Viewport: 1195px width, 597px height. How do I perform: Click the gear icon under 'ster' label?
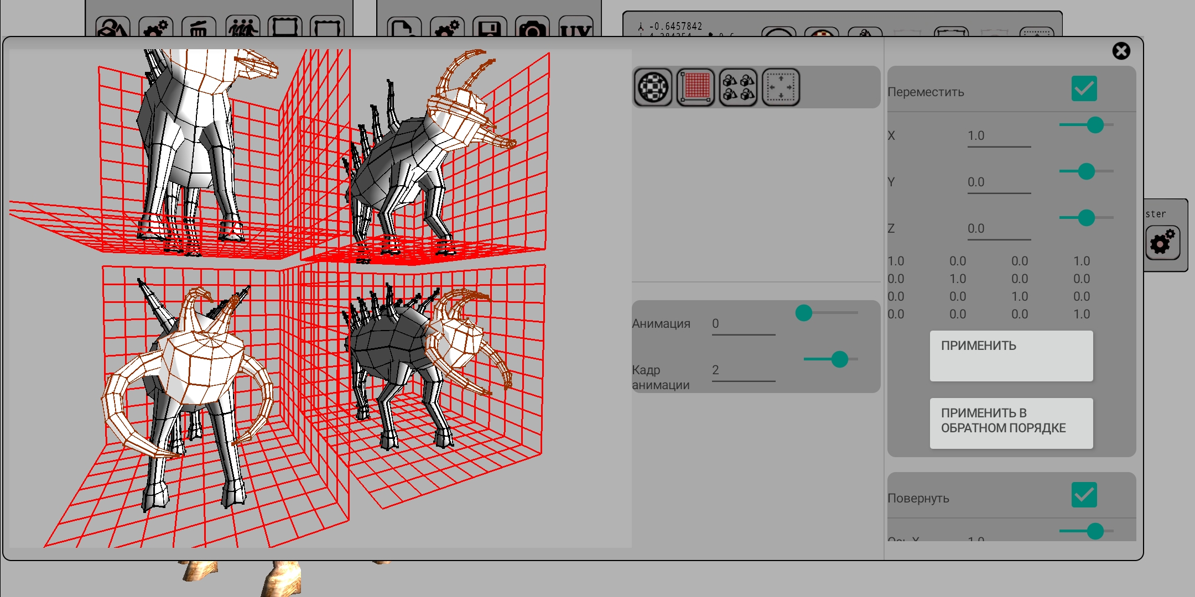pyautogui.click(x=1162, y=243)
